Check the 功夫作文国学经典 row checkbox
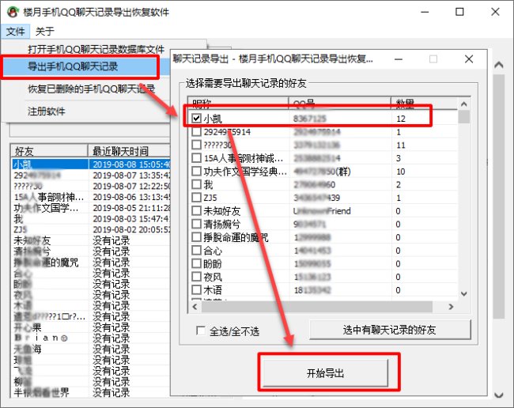Viewport: 514px width, 408px height. pyautogui.click(x=196, y=171)
